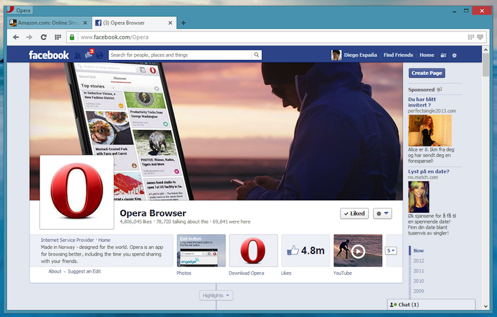Expand more page apps with 5 dropdown
Image resolution: width=497 pixels, height=317 pixels.
click(x=391, y=251)
